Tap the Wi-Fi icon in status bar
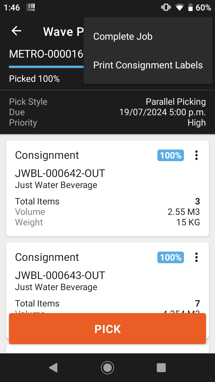Screen dimensions: 215x382 point(179,7)
